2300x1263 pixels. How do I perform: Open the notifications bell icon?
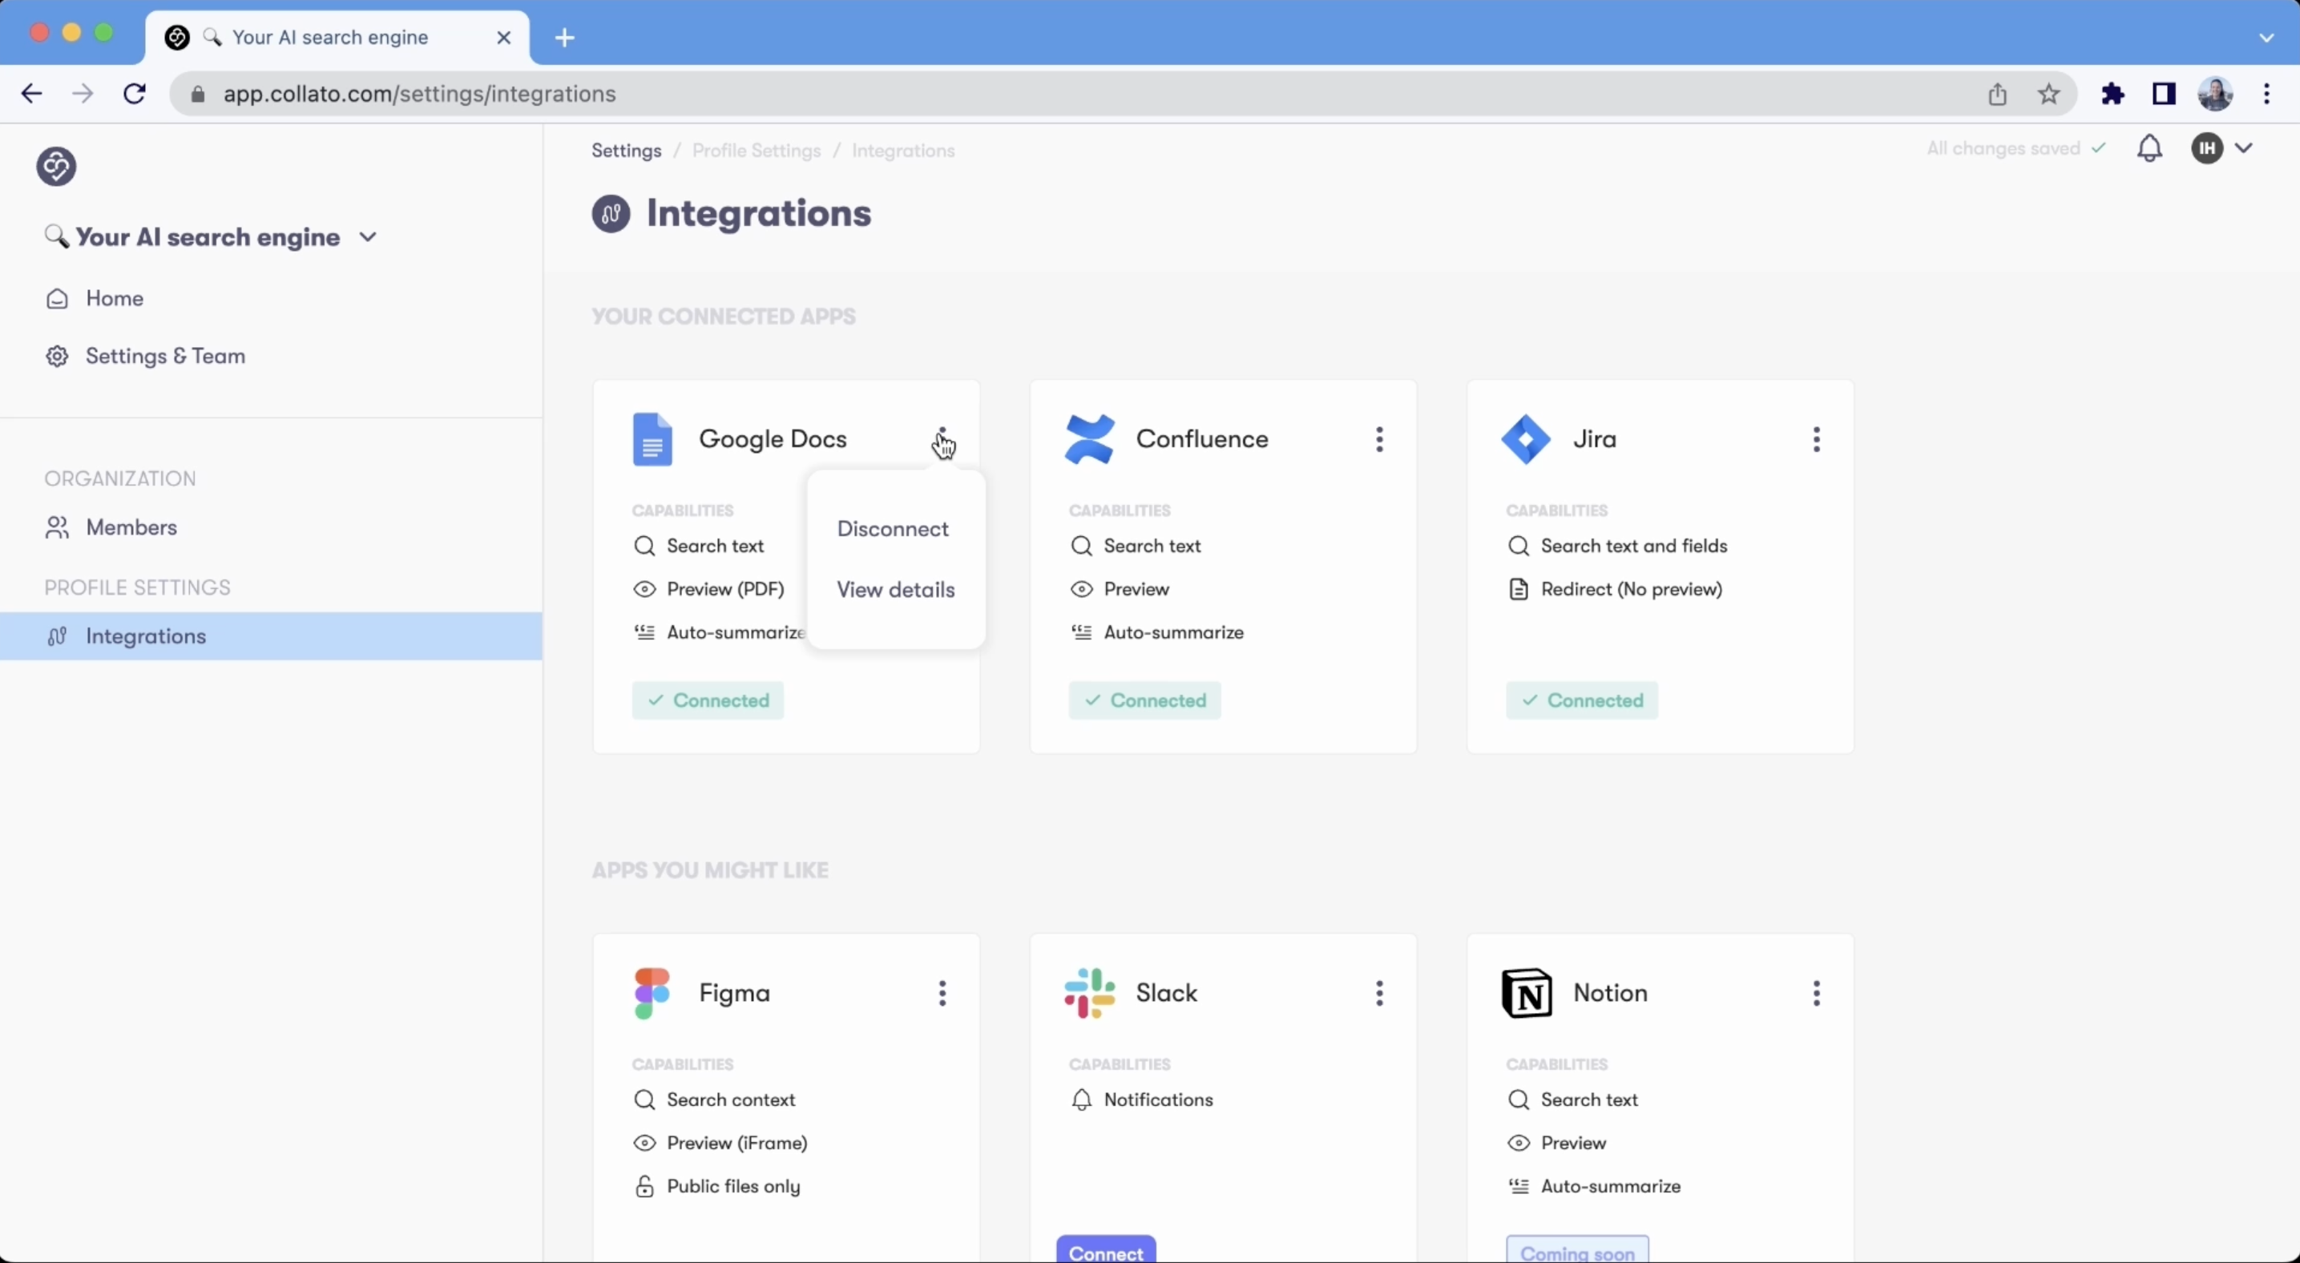point(2149,148)
